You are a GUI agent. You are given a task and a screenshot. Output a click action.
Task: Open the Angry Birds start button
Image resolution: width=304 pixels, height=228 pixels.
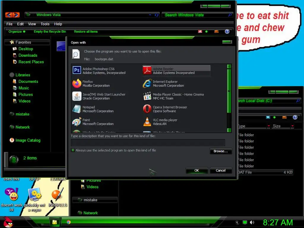coord(8,222)
